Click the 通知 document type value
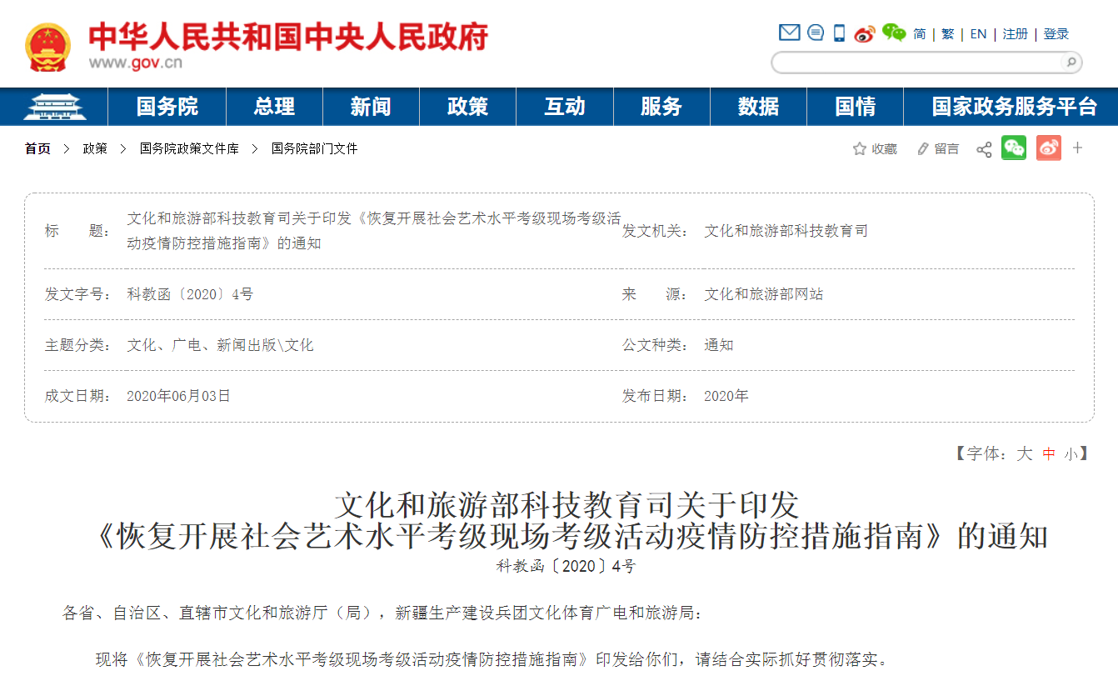The height and width of the screenshot is (686, 1118). coord(719,345)
